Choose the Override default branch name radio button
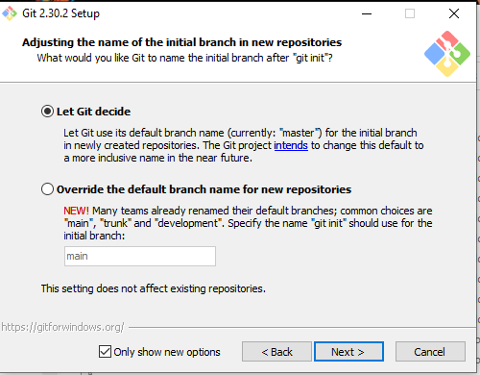This screenshot has height=375, width=480. [x=47, y=189]
